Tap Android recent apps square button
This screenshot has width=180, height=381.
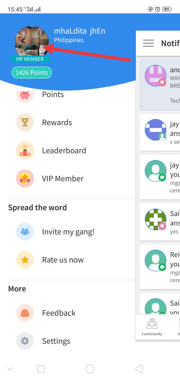click(41, 369)
